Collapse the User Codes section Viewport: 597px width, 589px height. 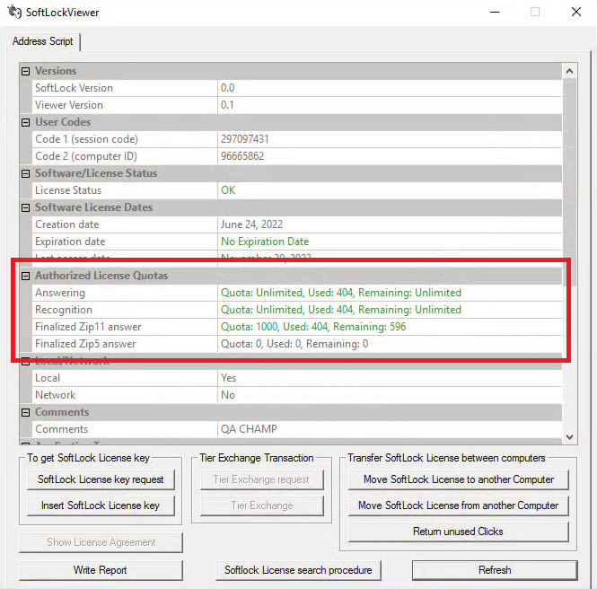pos(25,122)
